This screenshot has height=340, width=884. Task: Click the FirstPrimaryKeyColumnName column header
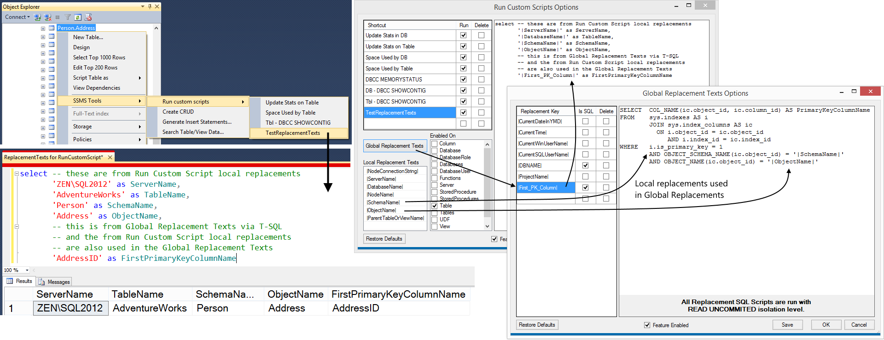398,294
